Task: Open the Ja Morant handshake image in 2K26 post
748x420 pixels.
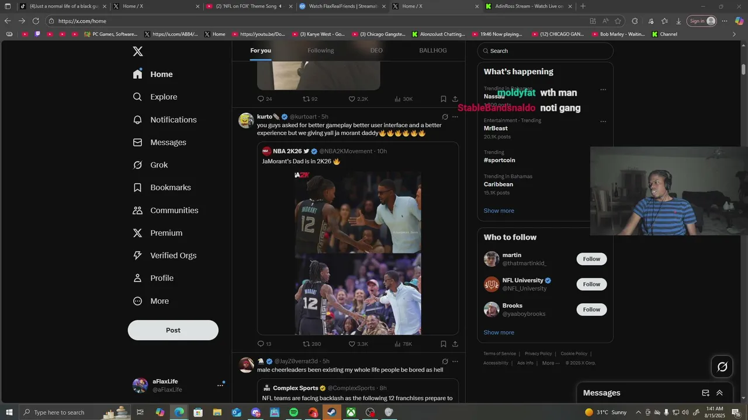Action: tap(358, 253)
